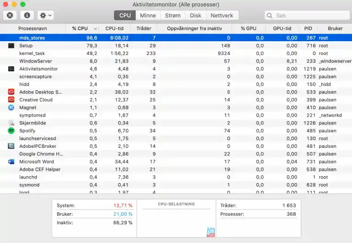This screenshot has height=243, width=352.
Task: Click the Spotify icon in process list
Action: pyautogui.click(x=11, y=131)
